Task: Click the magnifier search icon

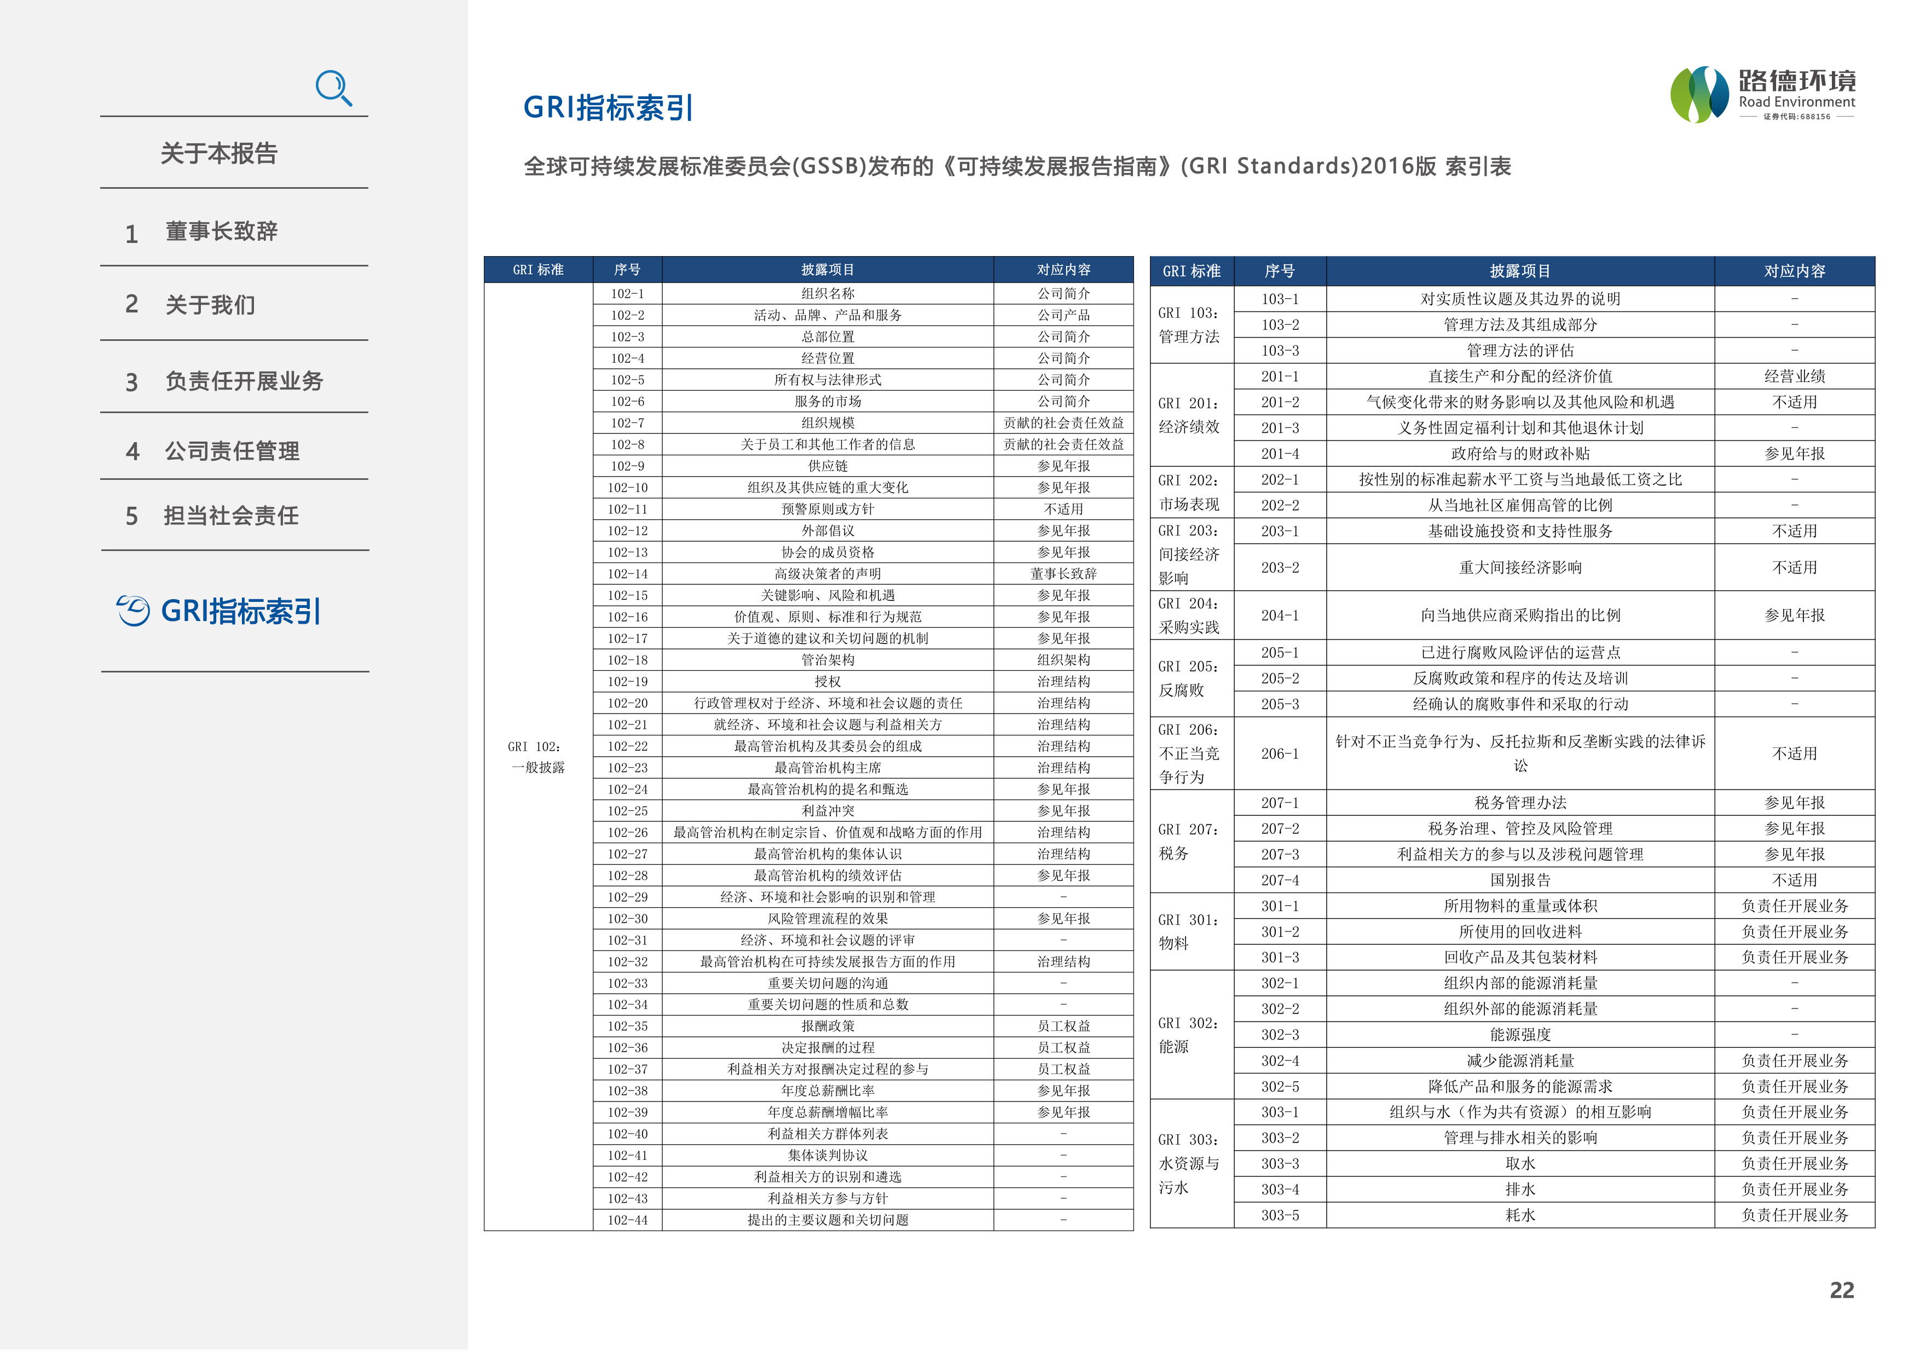Action: pos(334,89)
